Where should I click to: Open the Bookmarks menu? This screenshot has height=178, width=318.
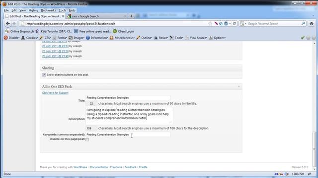point(48,10)
